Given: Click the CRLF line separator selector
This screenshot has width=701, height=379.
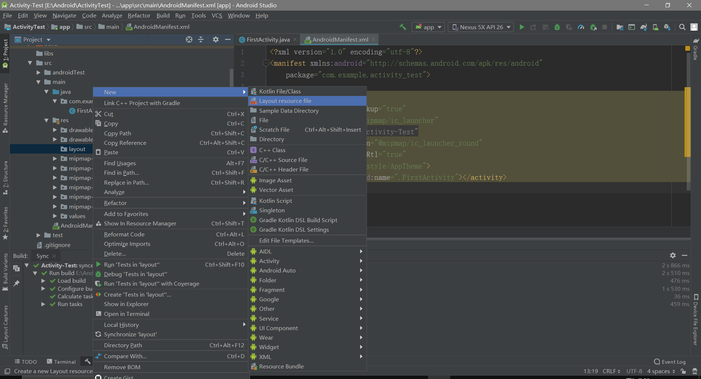Looking at the screenshot, I should coord(611,371).
